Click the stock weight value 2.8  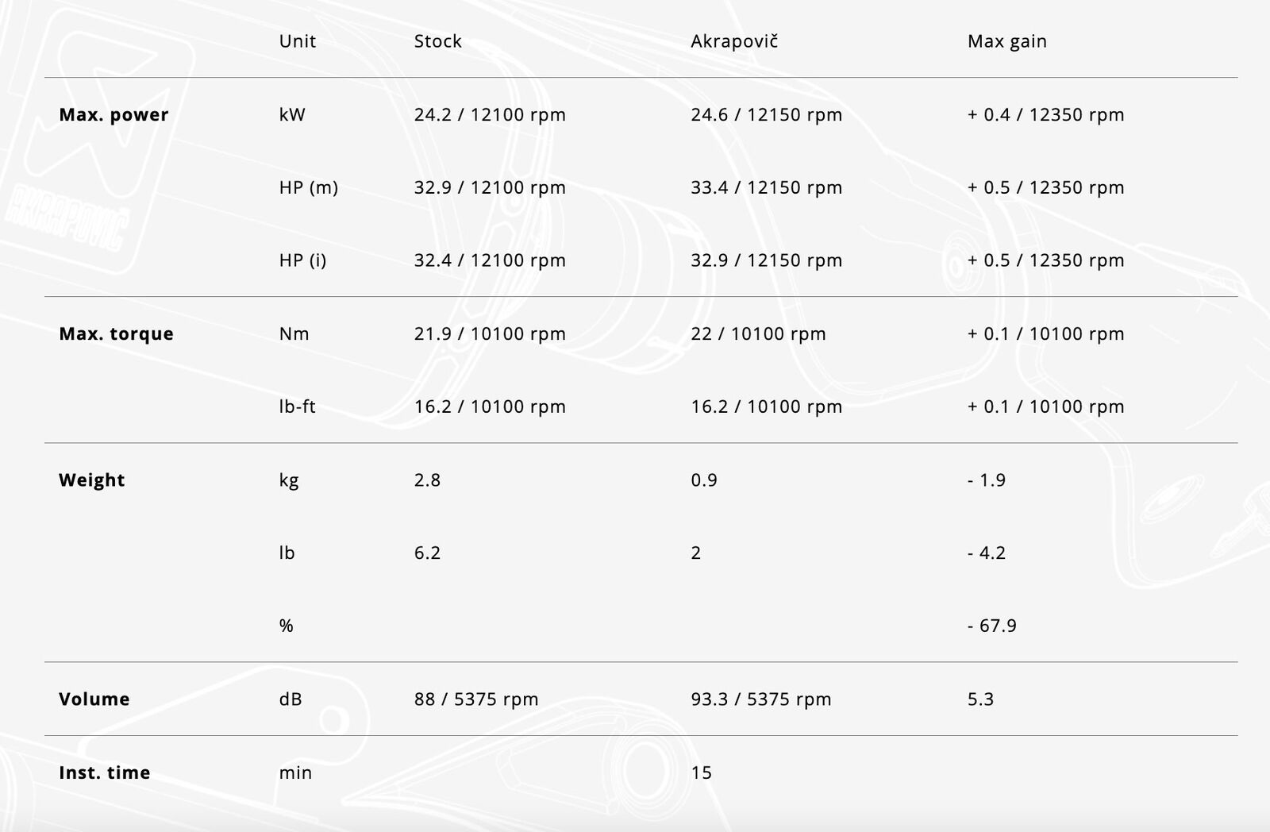427,480
